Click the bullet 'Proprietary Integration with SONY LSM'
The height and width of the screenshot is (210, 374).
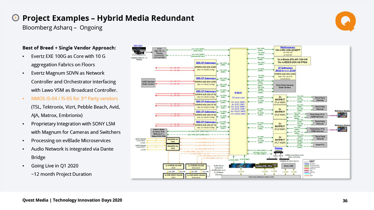[x=73, y=124]
